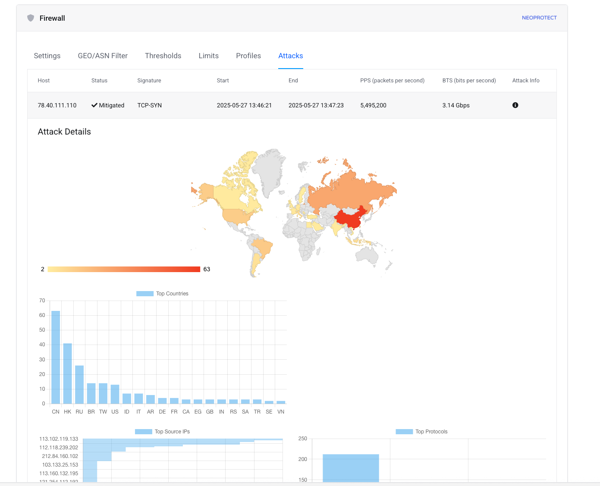The width and height of the screenshot is (600, 486).
Task: Click the CN bar in Top Countries
Action: pyautogui.click(x=56, y=357)
